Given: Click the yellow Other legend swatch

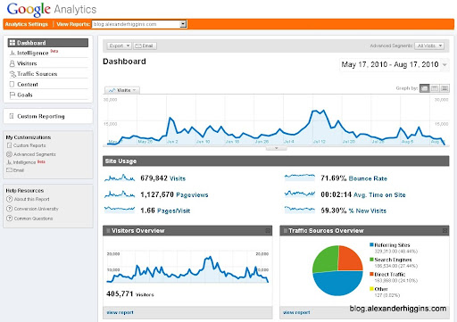Looking at the screenshot, I should click(371, 289).
